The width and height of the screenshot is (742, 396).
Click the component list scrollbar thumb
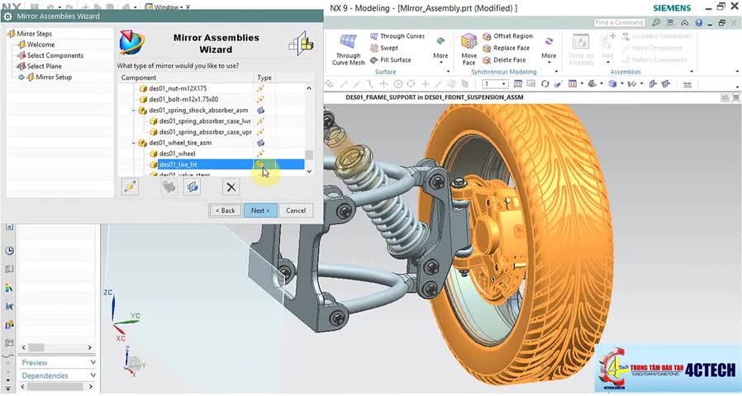pyautogui.click(x=309, y=155)
